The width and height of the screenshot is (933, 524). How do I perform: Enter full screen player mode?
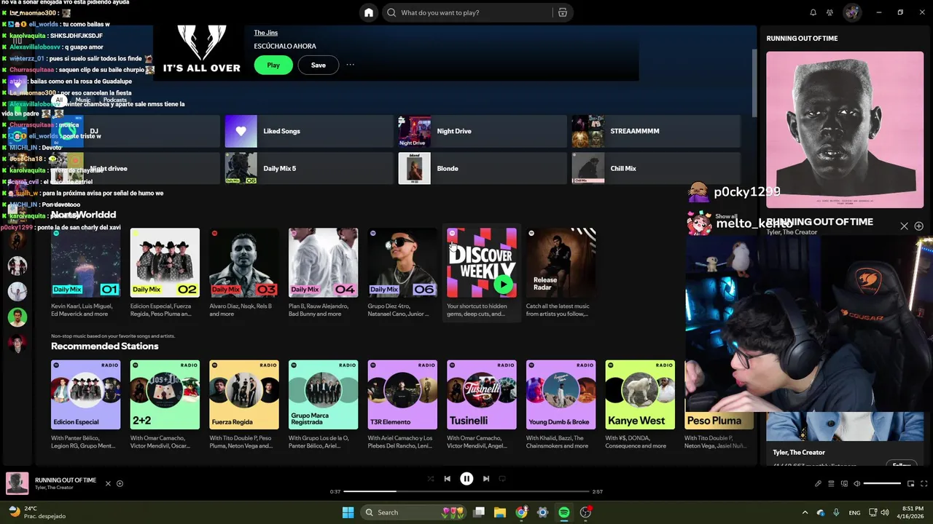click(924, 483)
